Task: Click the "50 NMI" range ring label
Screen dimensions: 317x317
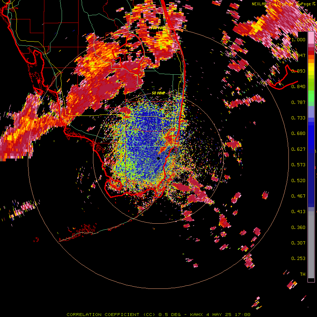Action: coord(158,93)
